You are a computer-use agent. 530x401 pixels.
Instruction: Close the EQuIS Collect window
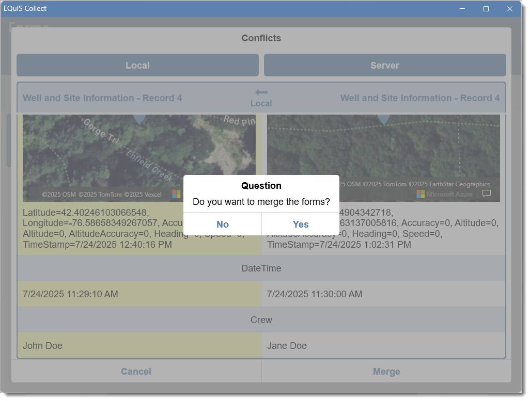coord(510,9)
